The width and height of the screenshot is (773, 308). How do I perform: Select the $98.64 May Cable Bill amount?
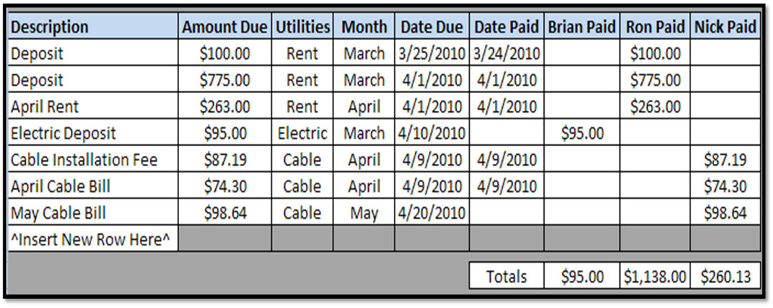225,212
